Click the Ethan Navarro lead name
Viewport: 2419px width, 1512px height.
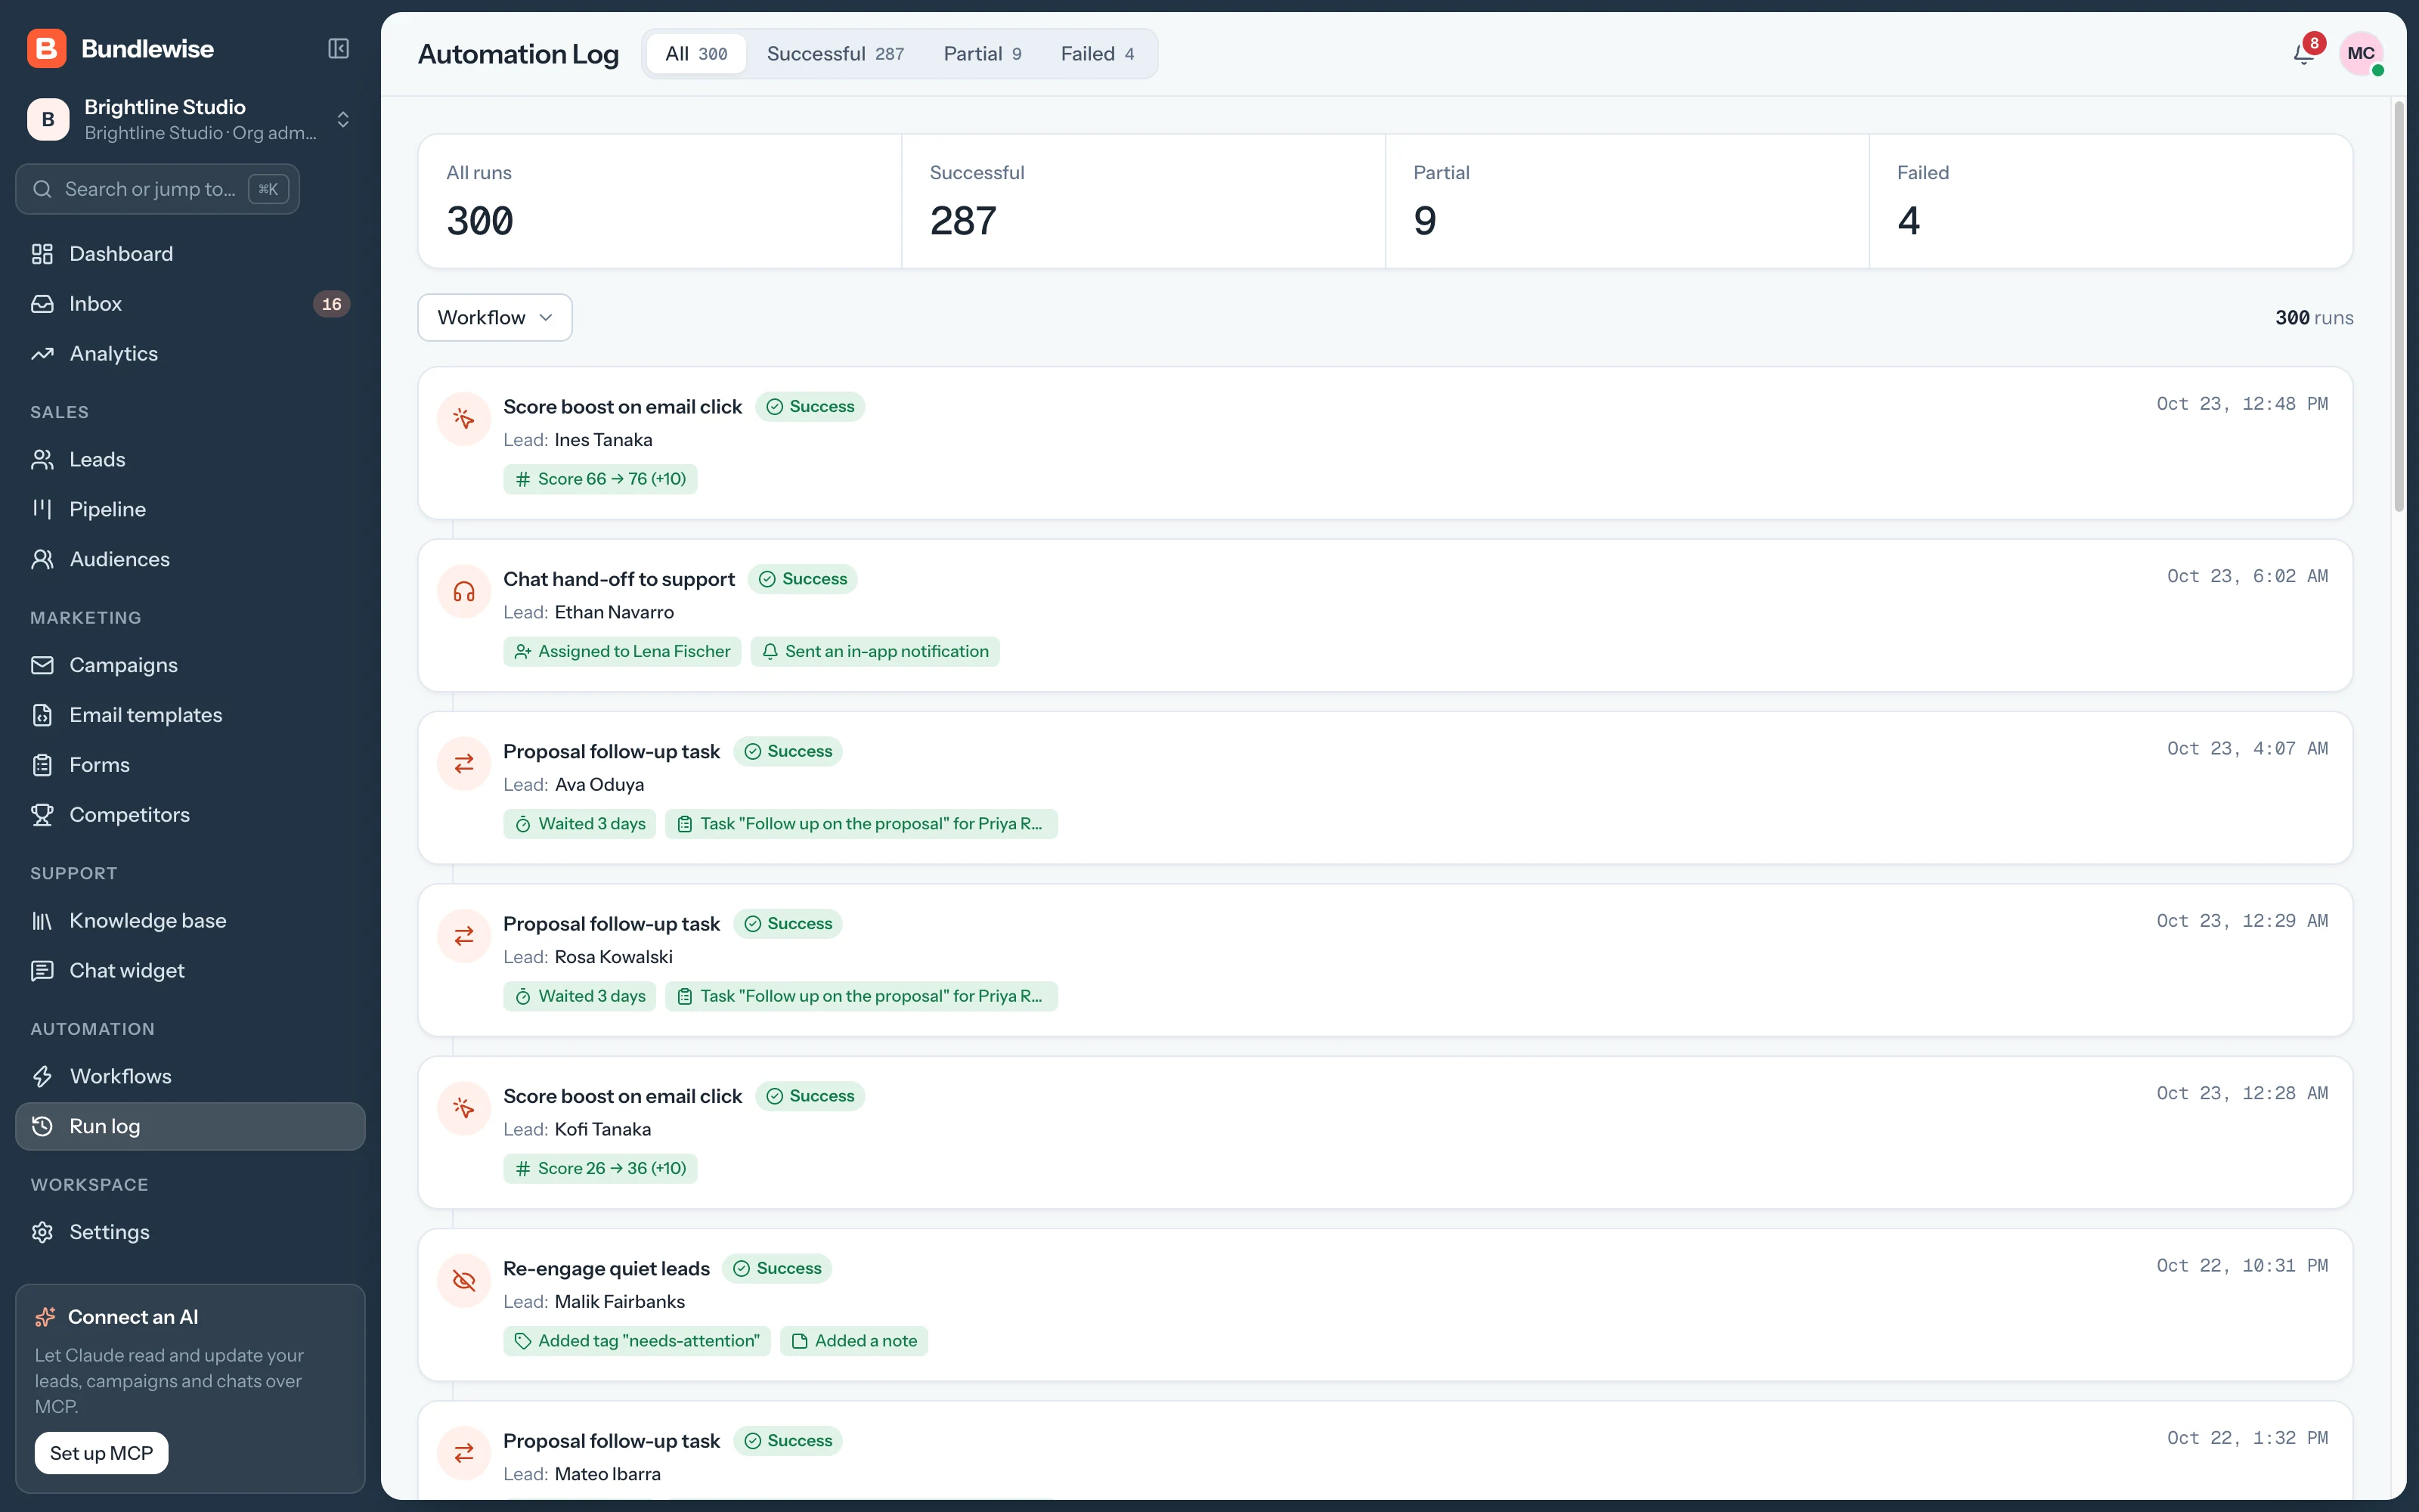[x=614, y=612]
